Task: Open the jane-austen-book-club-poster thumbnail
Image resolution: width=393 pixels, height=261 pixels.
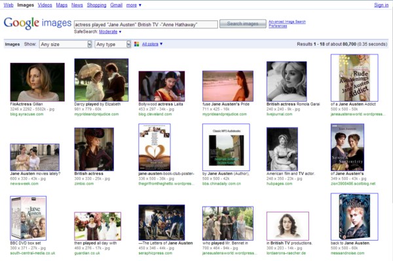Action: 155,148
